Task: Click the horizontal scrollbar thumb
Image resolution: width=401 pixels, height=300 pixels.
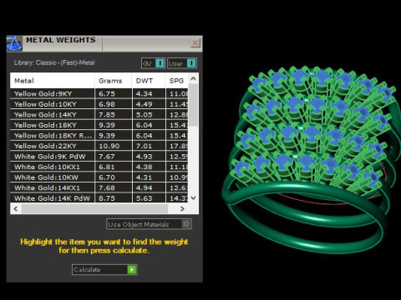Action: pos(94,208)
